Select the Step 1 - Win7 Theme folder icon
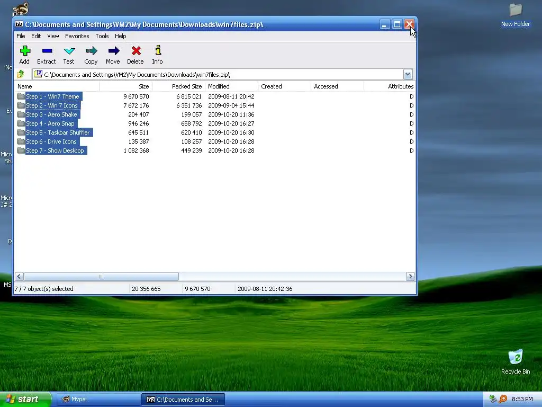Viewport: 542px width, 407px height. coord(21,96)
